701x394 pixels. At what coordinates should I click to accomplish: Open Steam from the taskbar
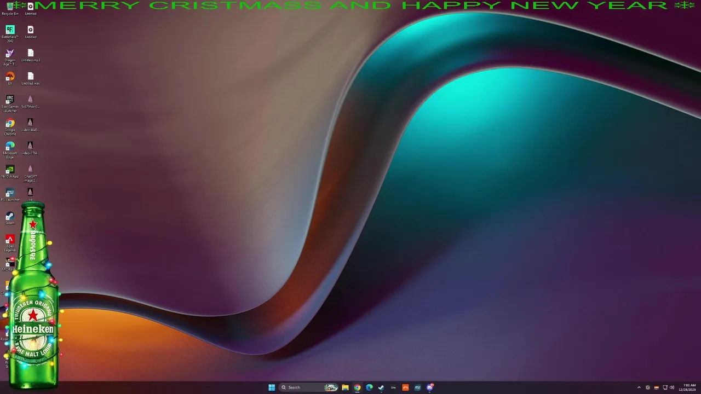(x=381, y=387)
